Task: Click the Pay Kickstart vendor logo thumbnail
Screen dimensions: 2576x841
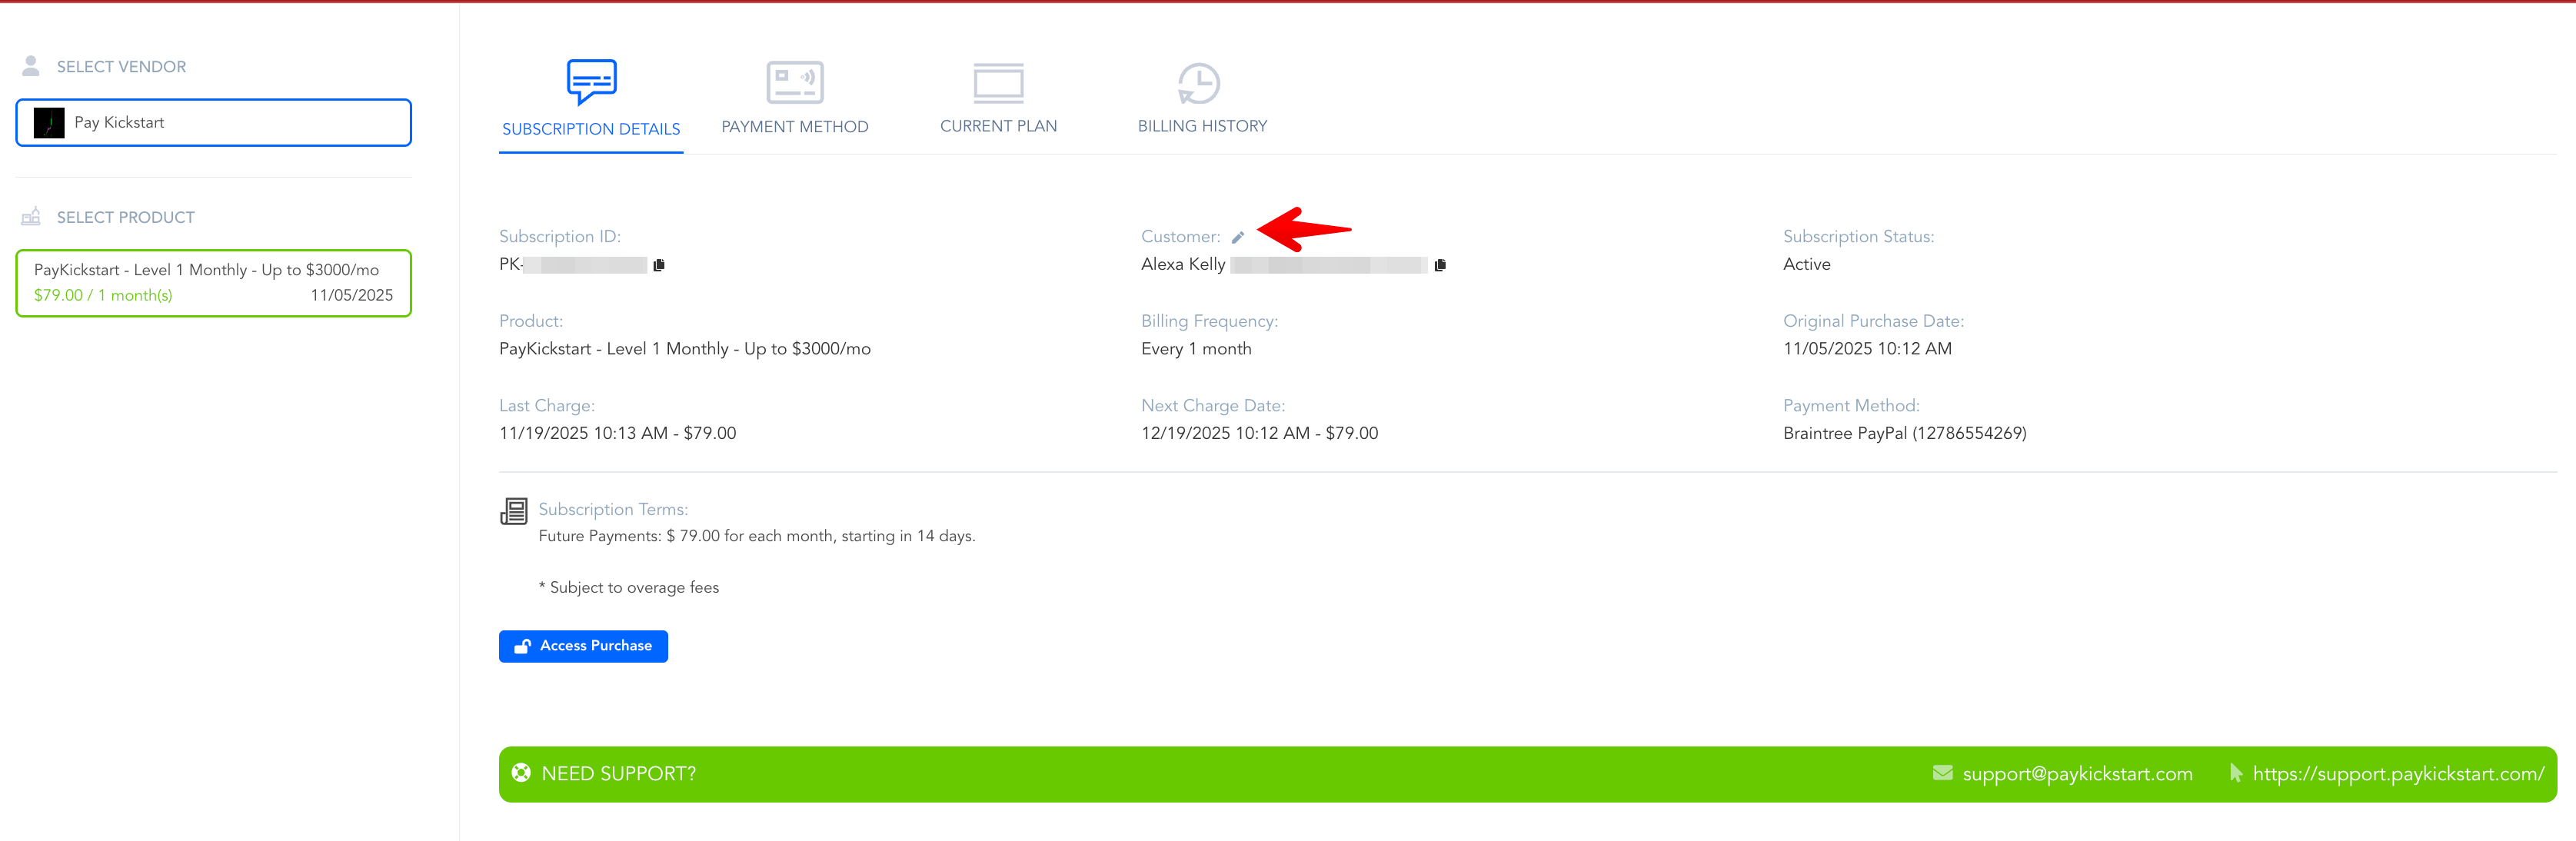Action: coord(49,122)
